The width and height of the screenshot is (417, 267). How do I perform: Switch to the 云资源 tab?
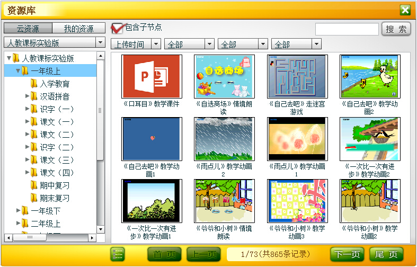coord(28,29)
